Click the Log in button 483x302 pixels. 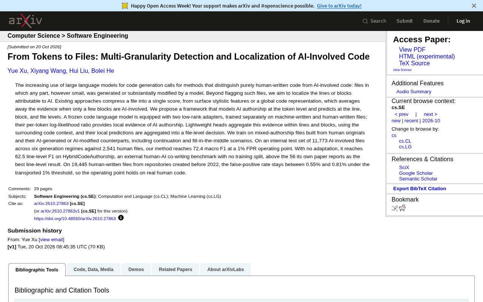pyautogui.click(x=463, y=21)
